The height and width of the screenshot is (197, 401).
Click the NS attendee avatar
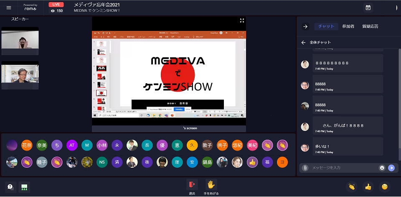pos(102,162)
